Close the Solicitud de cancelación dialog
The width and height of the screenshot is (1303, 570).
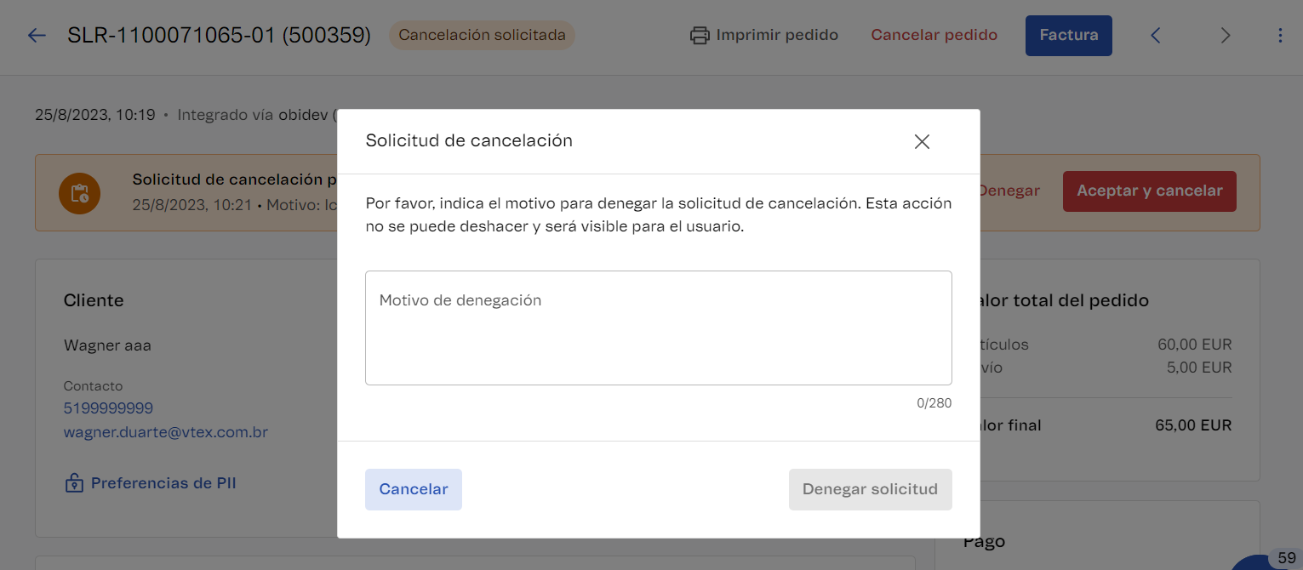pos(922,142)
